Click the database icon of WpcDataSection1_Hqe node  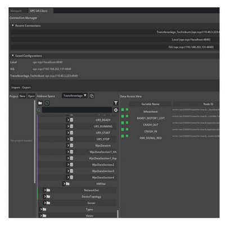pyautogui.click(x=71, y=158)
